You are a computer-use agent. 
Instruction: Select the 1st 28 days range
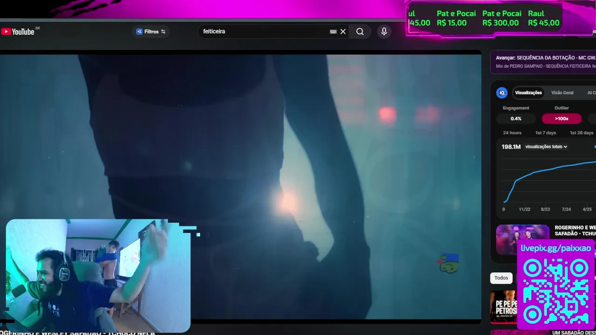[582, 133]
